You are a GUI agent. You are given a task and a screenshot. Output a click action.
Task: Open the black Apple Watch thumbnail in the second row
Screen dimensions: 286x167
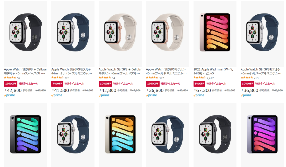coord(215,135)
